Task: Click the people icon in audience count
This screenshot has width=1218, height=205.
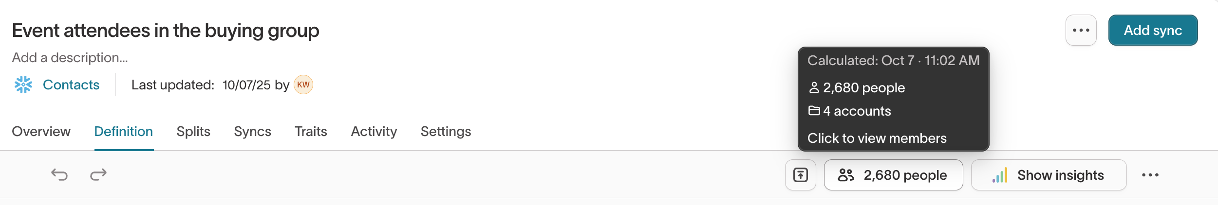Action: pos(846,175)
